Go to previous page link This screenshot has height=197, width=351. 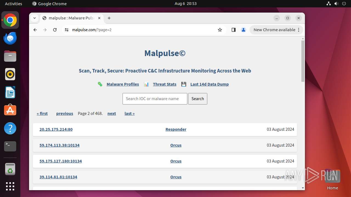65,114
